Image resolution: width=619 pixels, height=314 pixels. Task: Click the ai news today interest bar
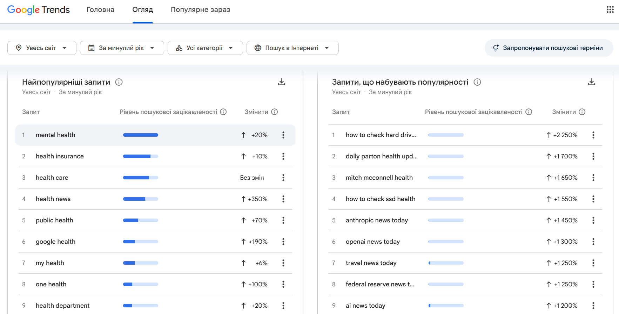pyautogui.click(x=446, y=306)
